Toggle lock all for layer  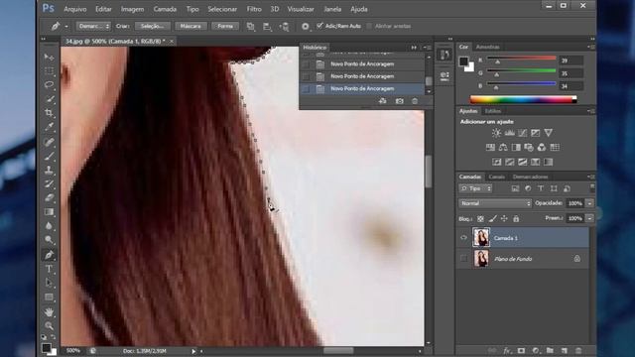tap(516, 218)
